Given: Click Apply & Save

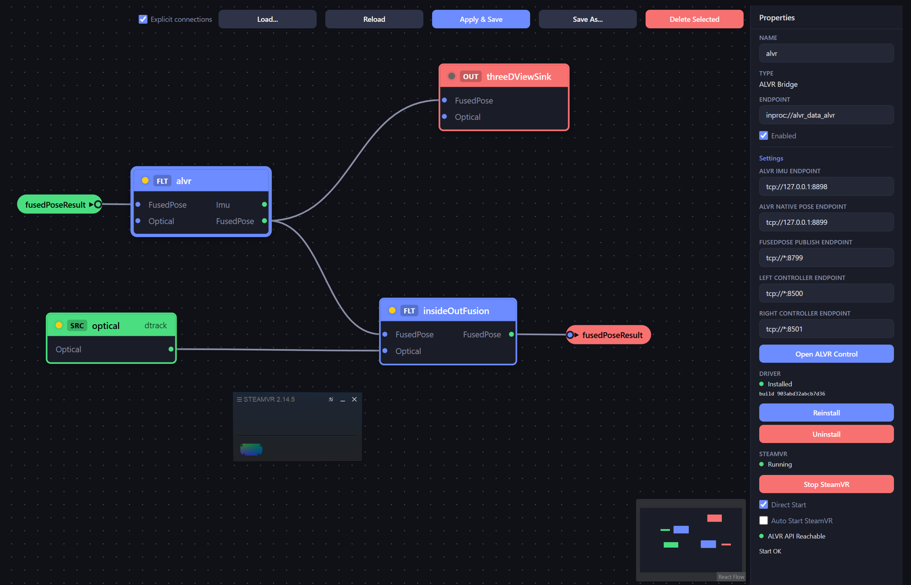Looking at the screenshot, I should (481, 19).
